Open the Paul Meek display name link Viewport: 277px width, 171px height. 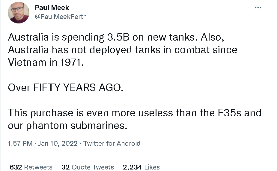52,8
